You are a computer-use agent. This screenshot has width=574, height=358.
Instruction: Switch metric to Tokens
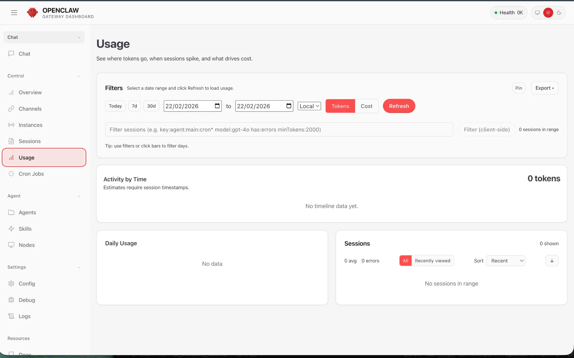click(340, 106)
